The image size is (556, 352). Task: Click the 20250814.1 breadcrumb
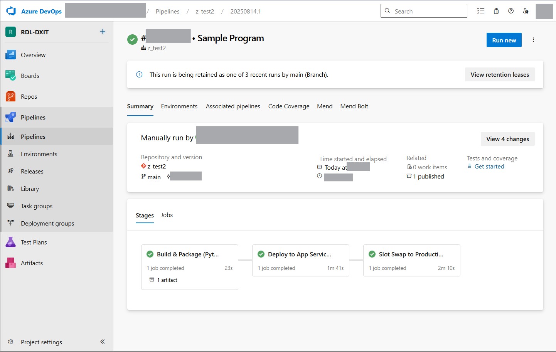tap(246, 11)
